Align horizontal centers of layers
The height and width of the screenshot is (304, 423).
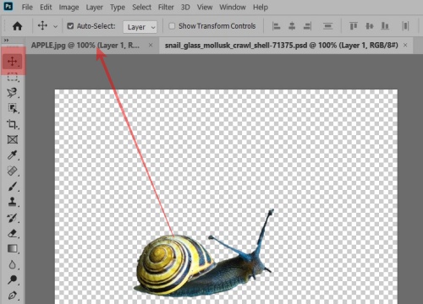292,26
